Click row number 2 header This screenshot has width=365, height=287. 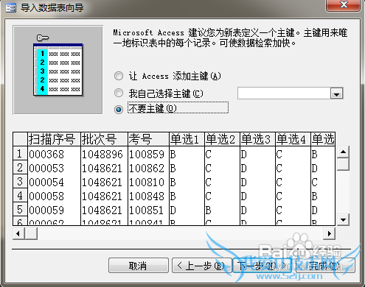pos(20,168)
